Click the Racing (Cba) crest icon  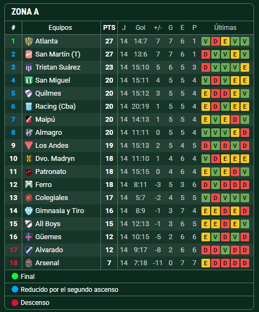tap(29, 107)
